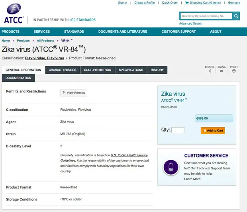Click the Zika virus title in price panel
Screen dimensions: 247x212
173,94
